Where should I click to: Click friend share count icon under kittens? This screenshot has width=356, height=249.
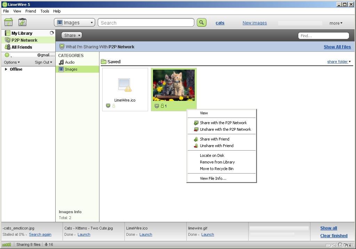tap(163, 106)
